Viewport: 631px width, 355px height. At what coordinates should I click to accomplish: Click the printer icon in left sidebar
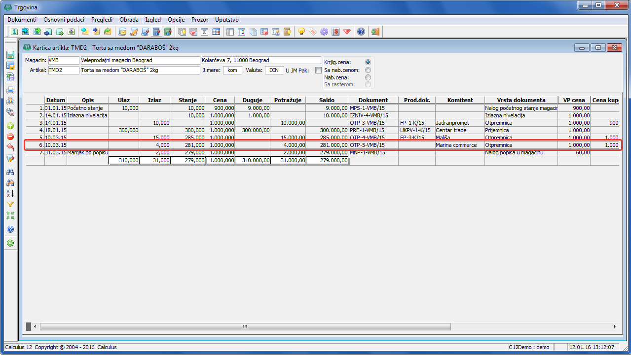tap(10, 90)
